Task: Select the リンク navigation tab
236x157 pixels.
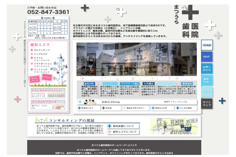Action: (207, 92)
